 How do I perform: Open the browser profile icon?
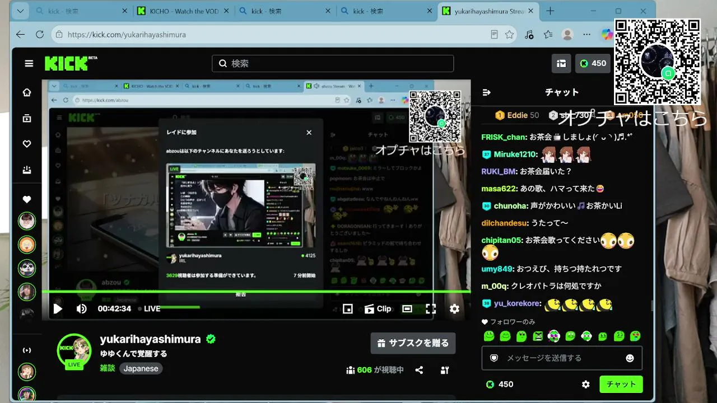567,34
